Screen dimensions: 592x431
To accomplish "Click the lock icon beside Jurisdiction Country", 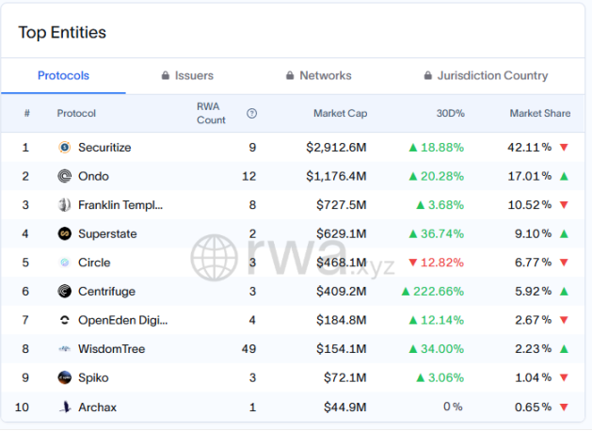I will pyautogui.click(x=428, y=75).
